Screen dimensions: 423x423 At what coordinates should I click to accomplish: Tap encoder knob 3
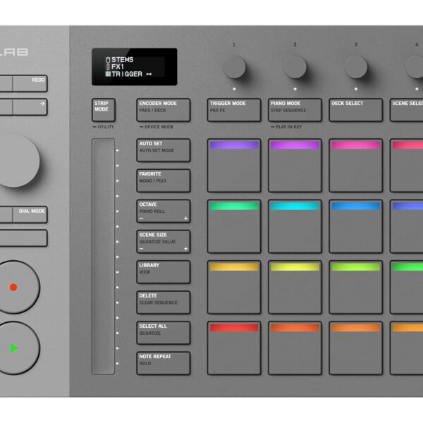356,67
